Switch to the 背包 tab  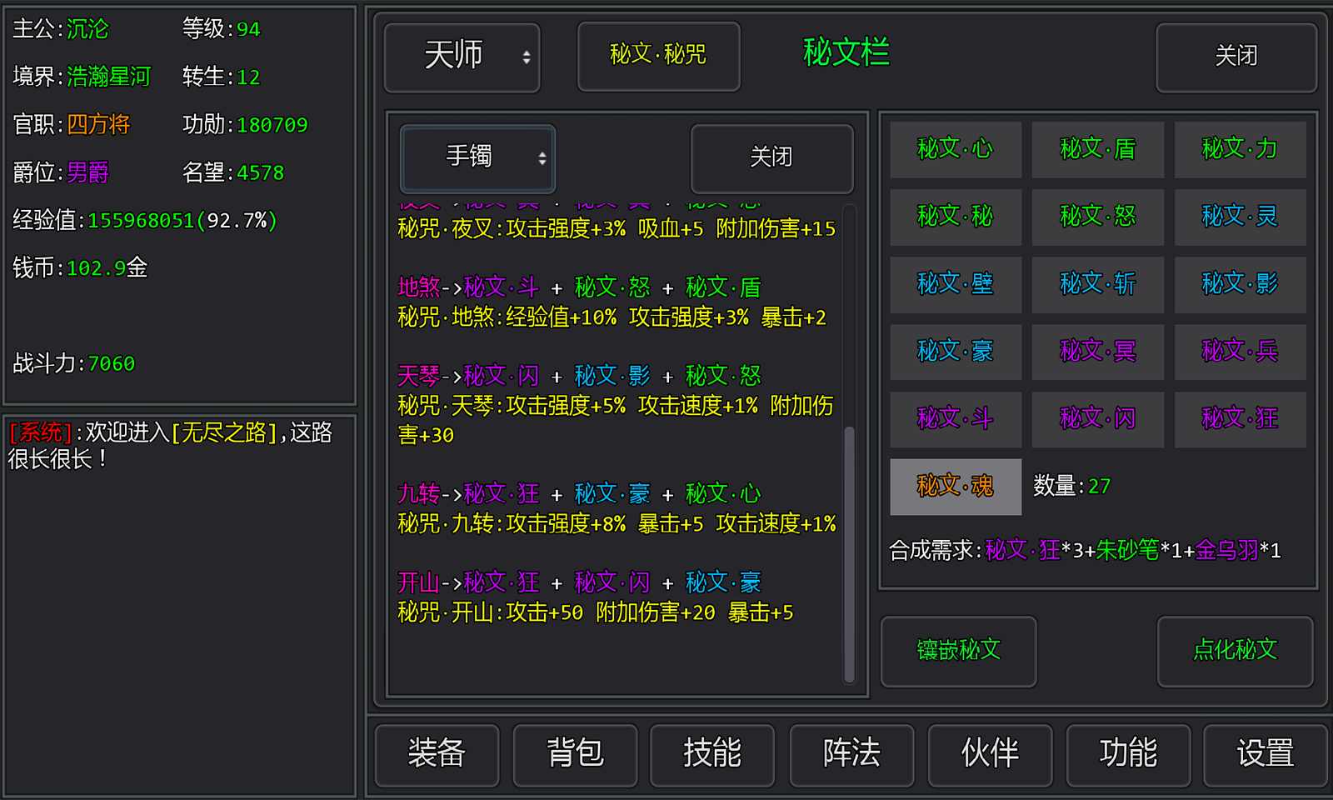(x=575, y=754)
